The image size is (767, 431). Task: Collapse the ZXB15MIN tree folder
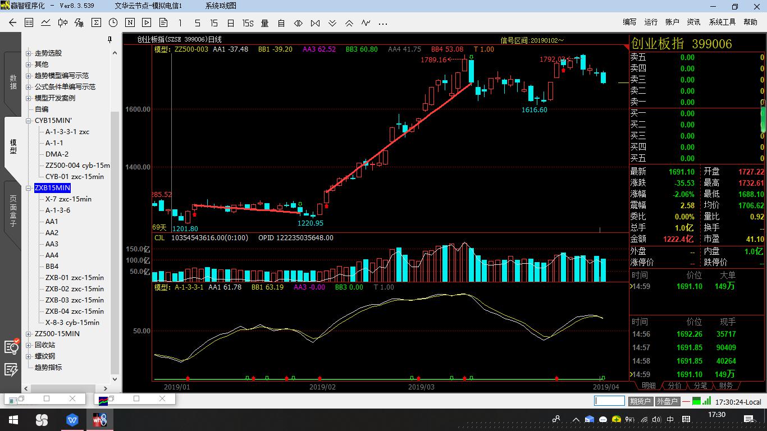[29, 188]
